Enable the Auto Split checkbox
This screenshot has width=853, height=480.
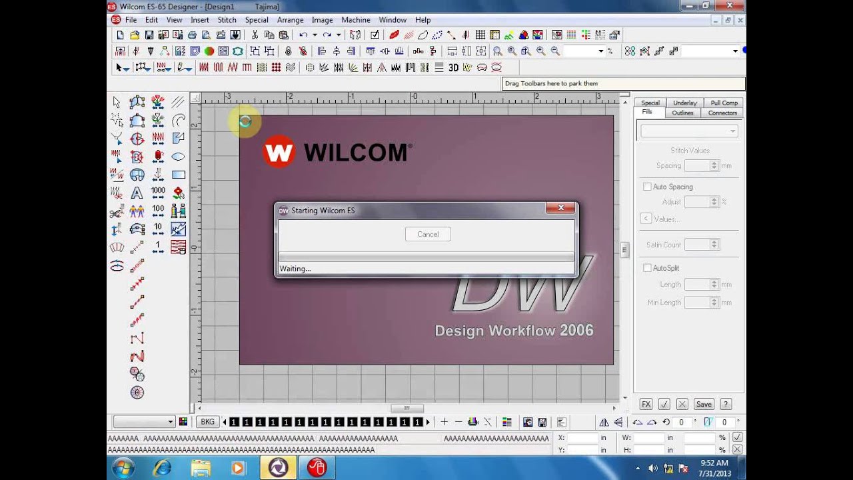tap(647, 268)
